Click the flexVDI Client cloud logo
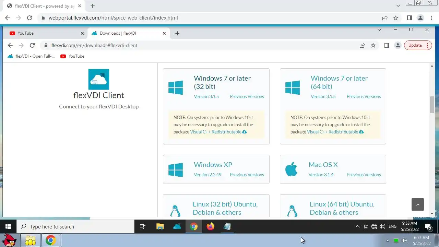The height and width of the screenshot is (247, 439). point(99,79)
